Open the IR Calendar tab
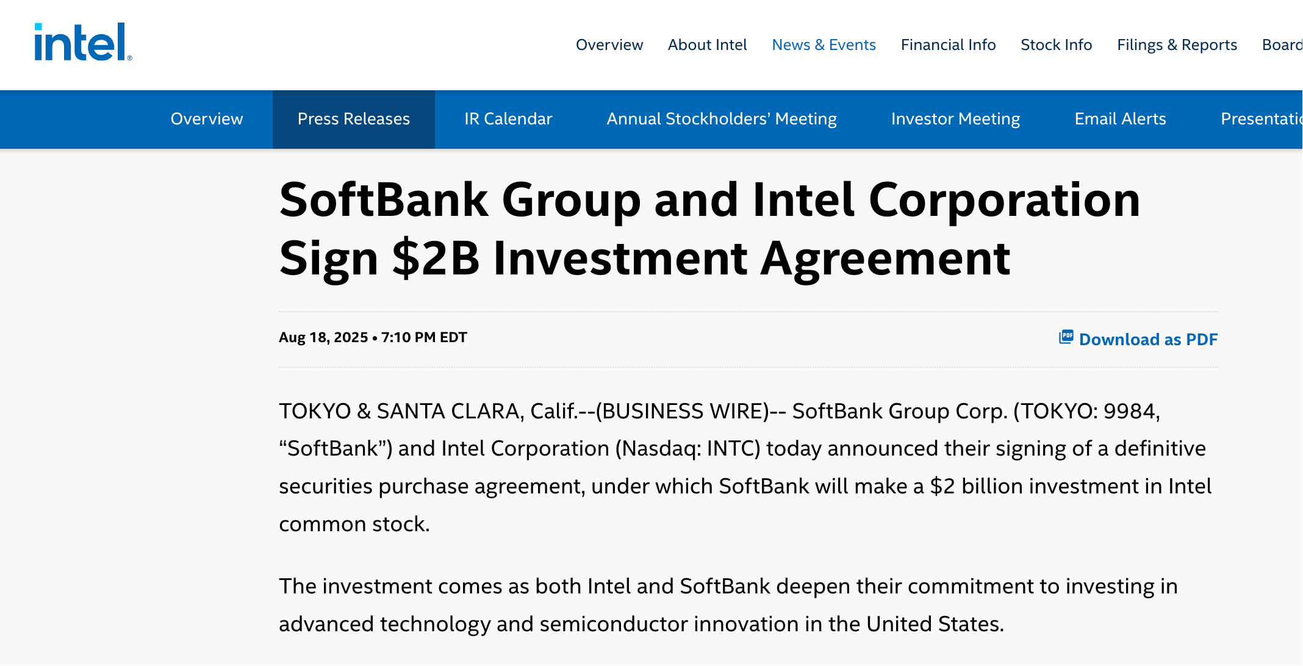This screenshot has width=1303, height=666. coord(508,119)
